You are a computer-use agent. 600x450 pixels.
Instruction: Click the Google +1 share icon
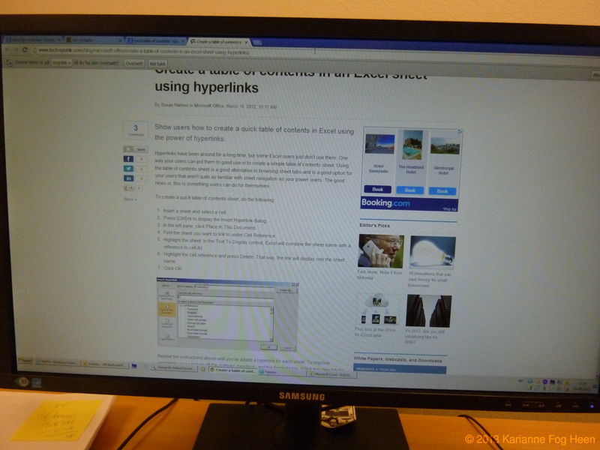[x=128, y=188]
